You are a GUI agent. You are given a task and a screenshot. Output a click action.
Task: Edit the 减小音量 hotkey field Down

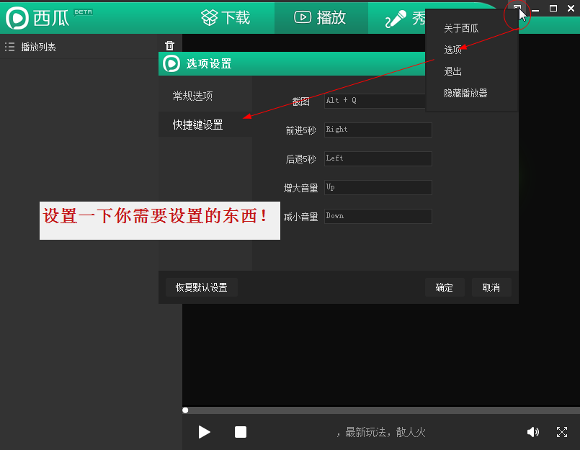378,216
